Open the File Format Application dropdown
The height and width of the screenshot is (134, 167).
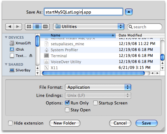coord(98,87)
